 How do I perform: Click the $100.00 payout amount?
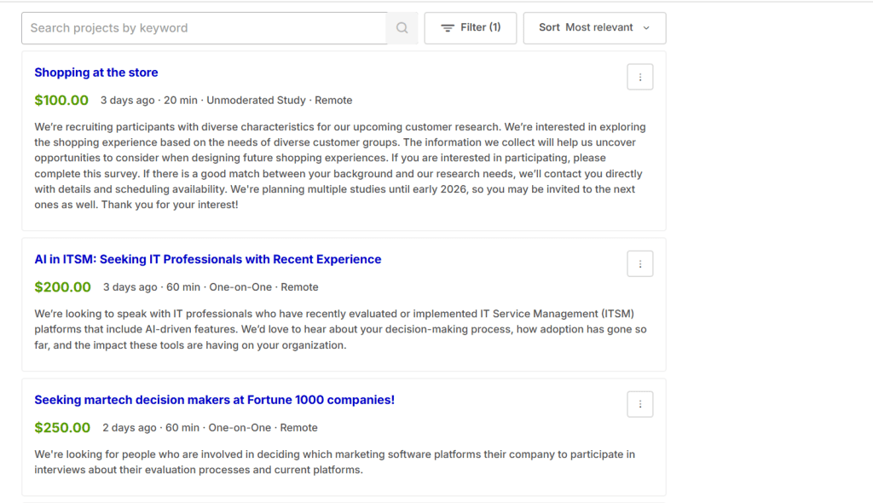[61, 100]
